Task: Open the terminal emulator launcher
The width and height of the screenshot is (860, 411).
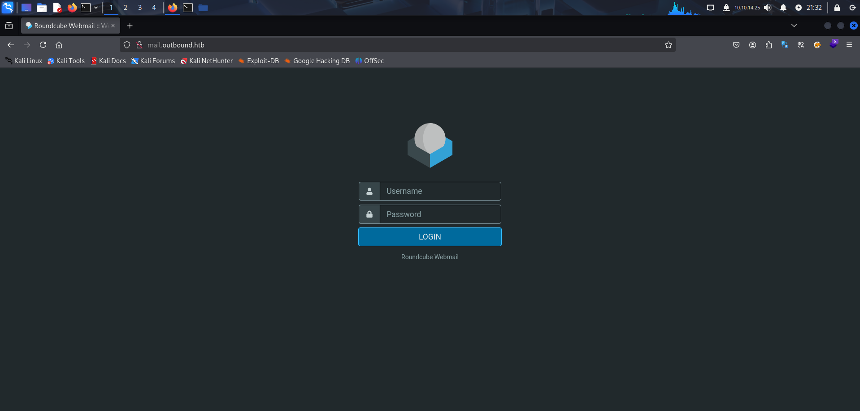Action: [x=86, y=8]
